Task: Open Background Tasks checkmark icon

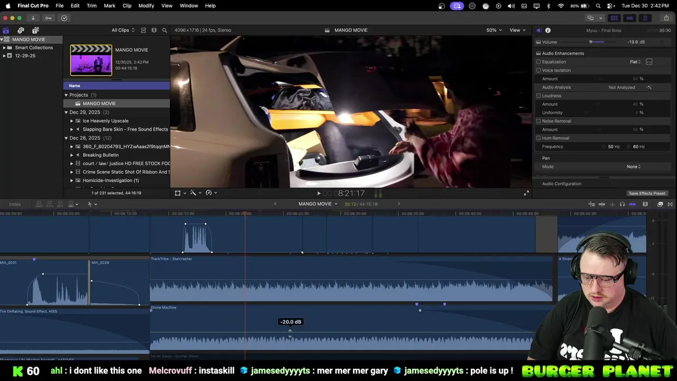Action: (x=64, y=18)
